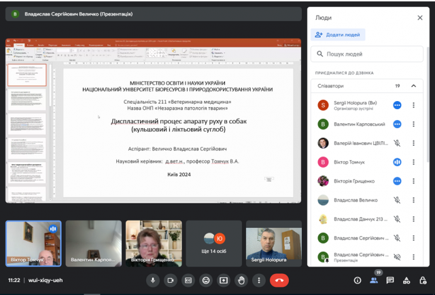
Task: Click Віктор Томчук name in list
Action: [x=349, y=162]
